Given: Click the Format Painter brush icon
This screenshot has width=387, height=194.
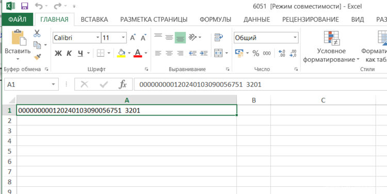Looking at the screenshot, I should (x=37, y=57).
